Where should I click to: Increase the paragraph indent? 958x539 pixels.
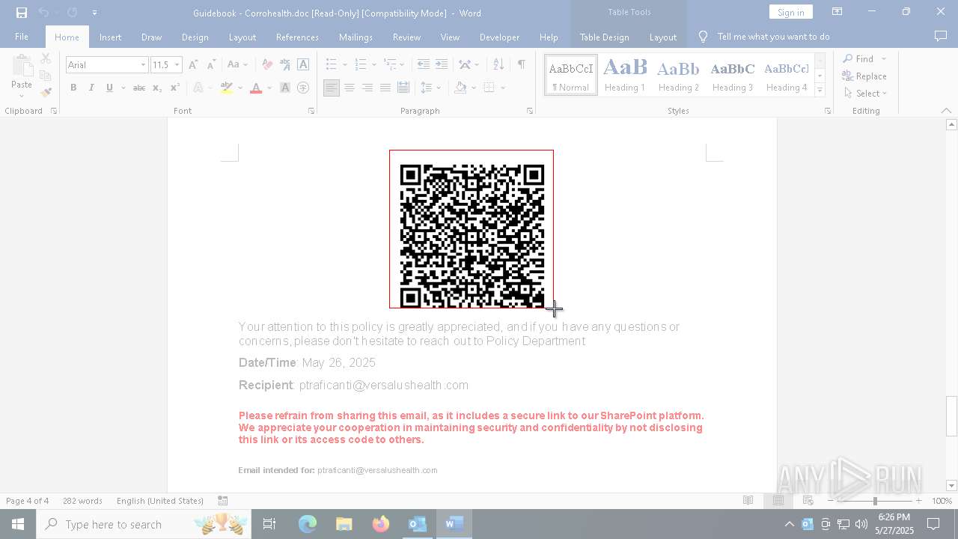pyautogui.click(x=442, y=65)
